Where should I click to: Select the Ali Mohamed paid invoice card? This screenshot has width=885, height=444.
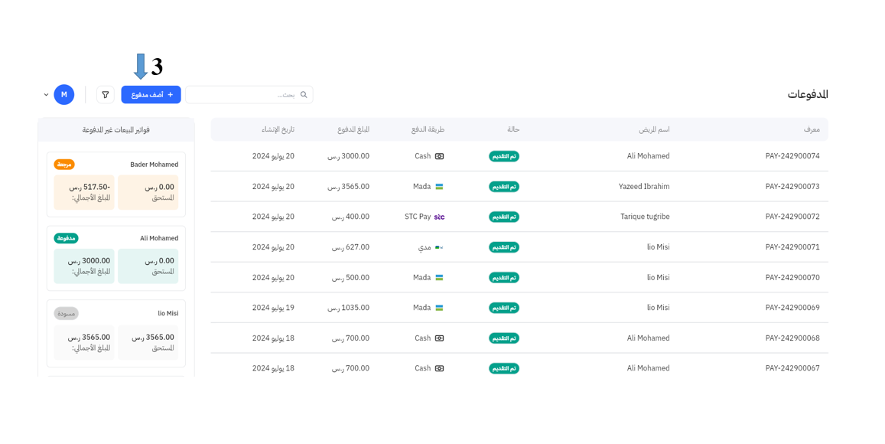tap(116, 259)
